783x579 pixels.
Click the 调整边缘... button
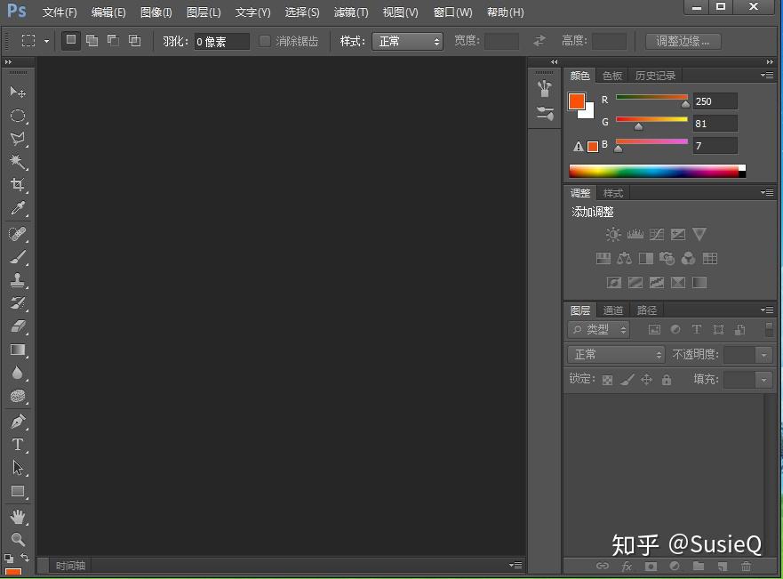[683, 41]
